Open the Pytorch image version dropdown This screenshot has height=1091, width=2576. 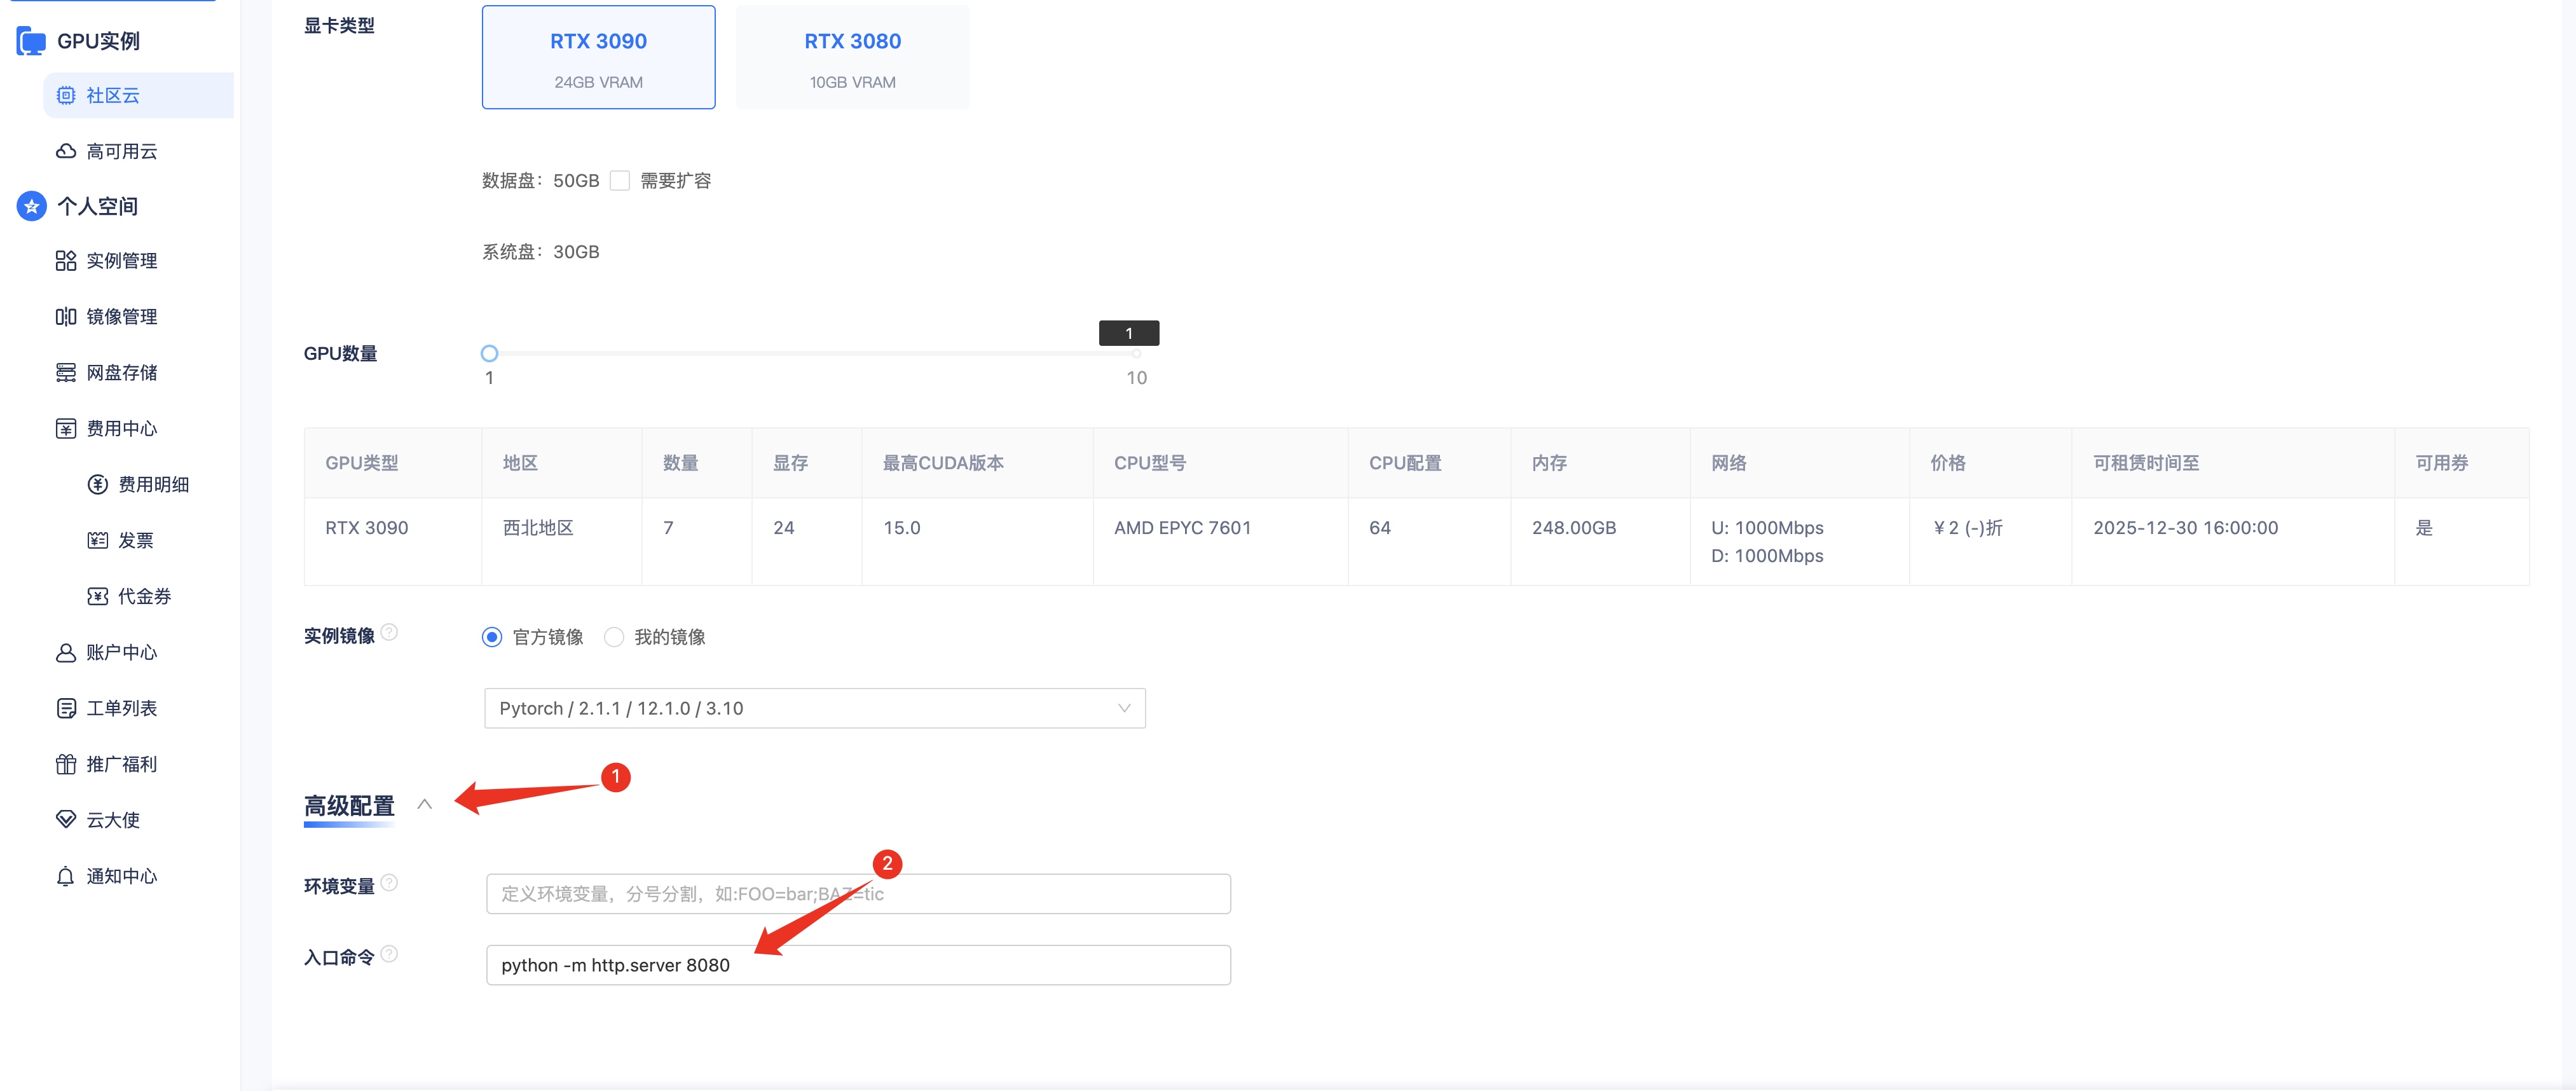coord(815,708)
